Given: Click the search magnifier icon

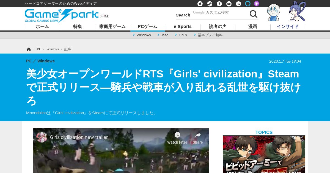Looking at the screenshot, I should tap(253, 14).
